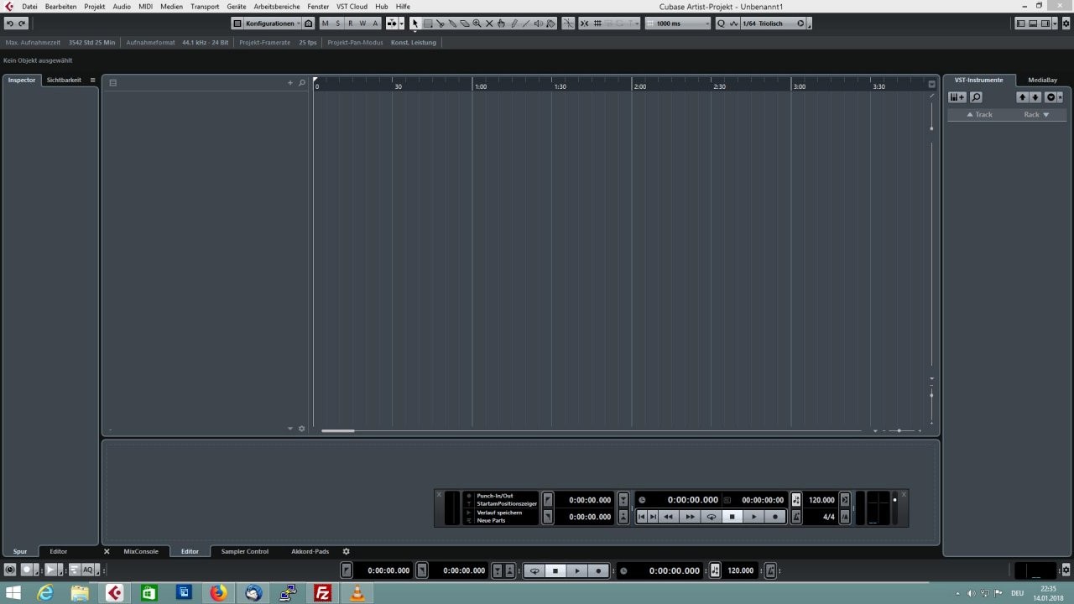Select the Glue tool in toolbar
Screen dimensions: 1074x604
[452, 23]
